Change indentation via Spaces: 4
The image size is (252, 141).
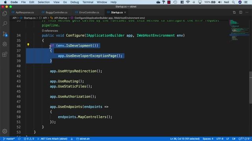pos(208,139)
